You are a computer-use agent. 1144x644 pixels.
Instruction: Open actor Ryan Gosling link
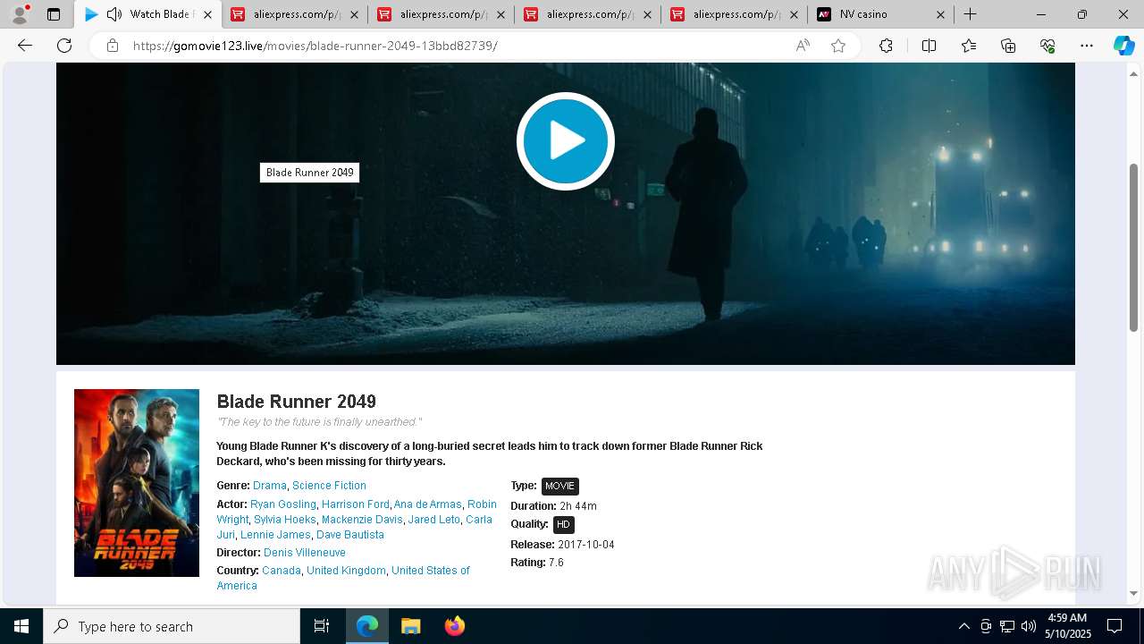(283, 504)
